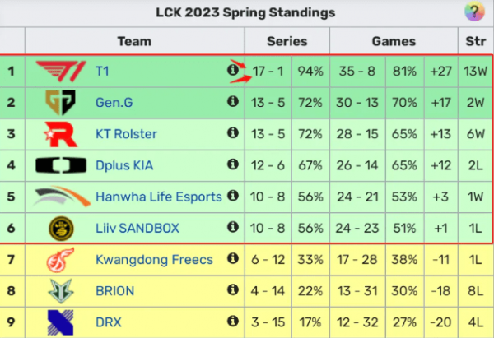
Task: Show the info popup for Gen.G
Action: click(x=232, y=102)
